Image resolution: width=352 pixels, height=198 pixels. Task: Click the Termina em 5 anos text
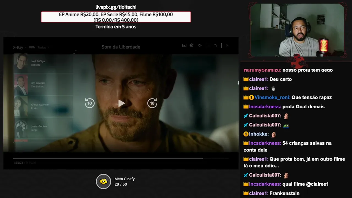(116, 27)
